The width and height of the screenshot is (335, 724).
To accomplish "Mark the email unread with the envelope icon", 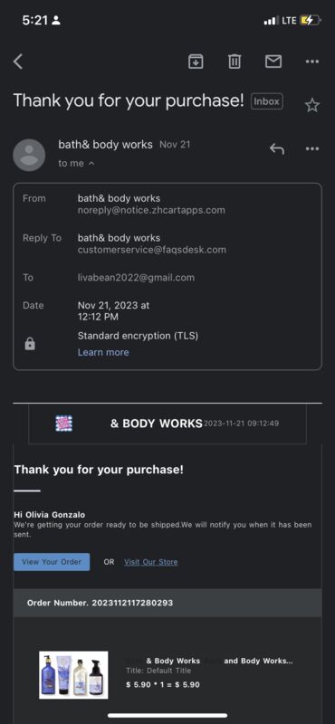I will 273,61.
